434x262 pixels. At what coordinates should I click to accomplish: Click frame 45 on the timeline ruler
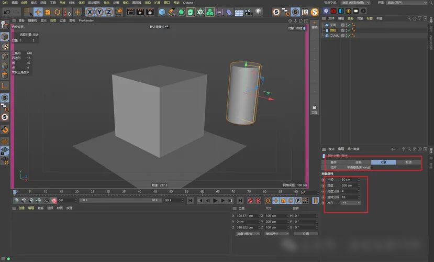[155, 191]
